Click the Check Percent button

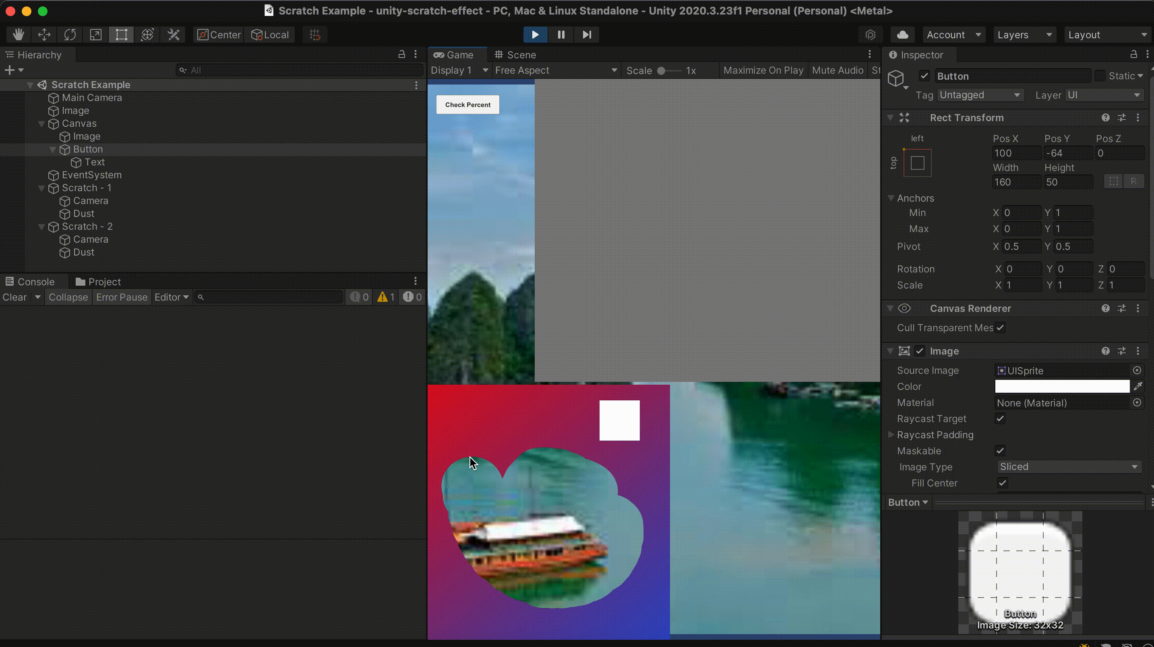coord(467,105)
